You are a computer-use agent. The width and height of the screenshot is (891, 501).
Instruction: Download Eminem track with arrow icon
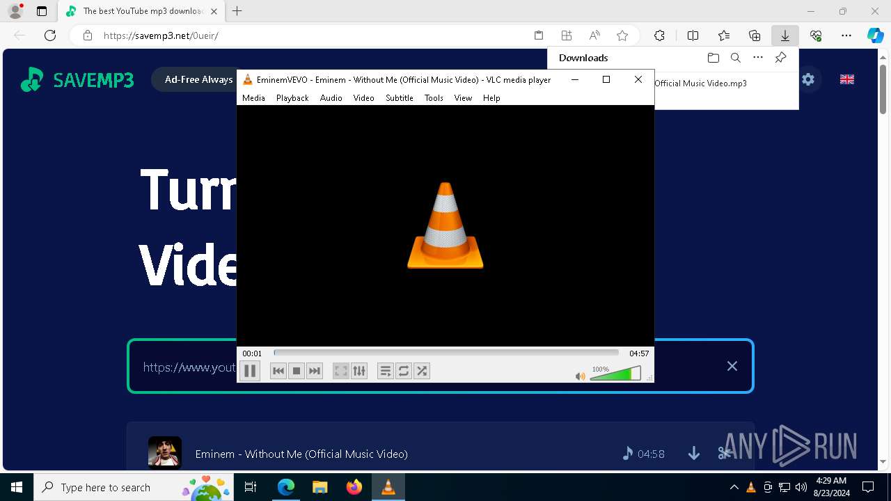(x=694, y=454)
